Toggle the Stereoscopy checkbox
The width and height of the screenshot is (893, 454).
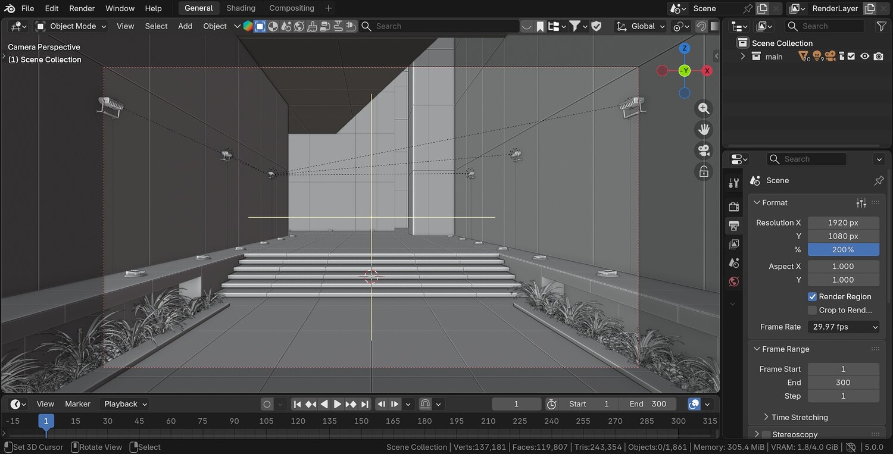[766, 434]
